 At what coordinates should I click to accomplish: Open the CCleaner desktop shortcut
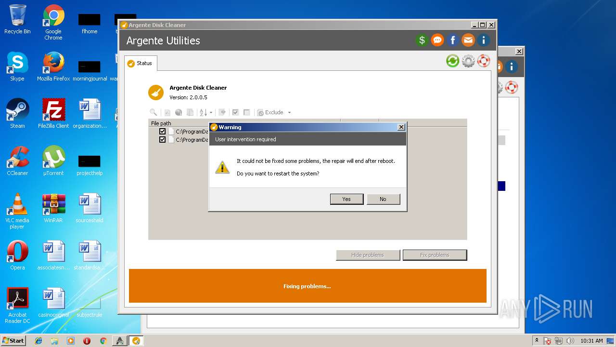click(17, 161)
